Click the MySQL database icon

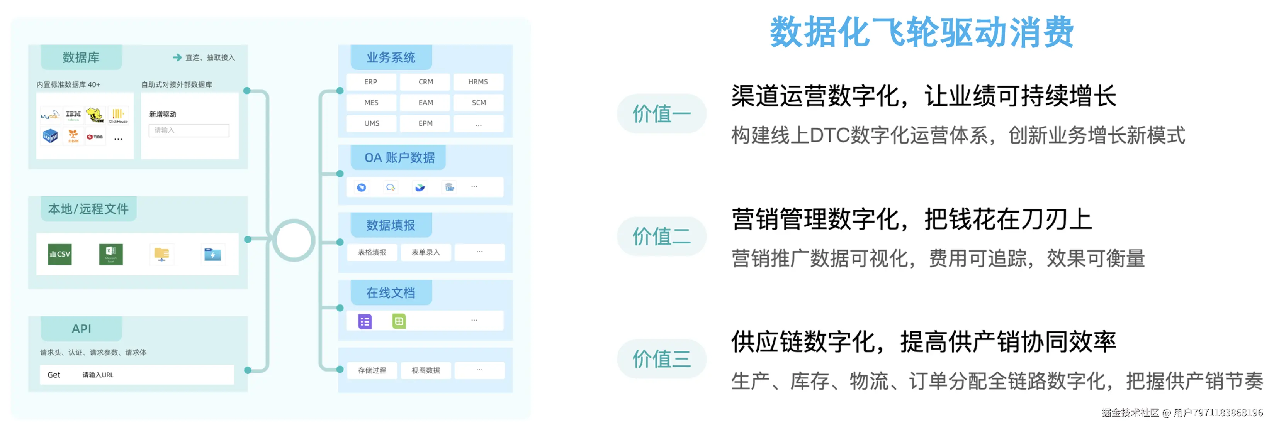[x=50, y=115]
